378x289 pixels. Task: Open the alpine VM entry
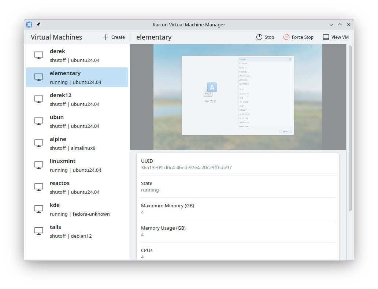(77, 143)
